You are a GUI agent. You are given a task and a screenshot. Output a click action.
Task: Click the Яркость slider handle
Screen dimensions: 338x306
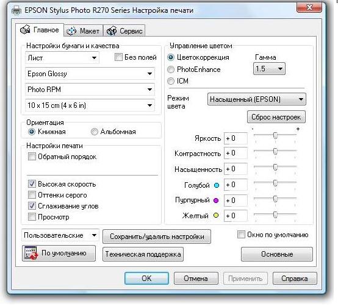[275, 136]
